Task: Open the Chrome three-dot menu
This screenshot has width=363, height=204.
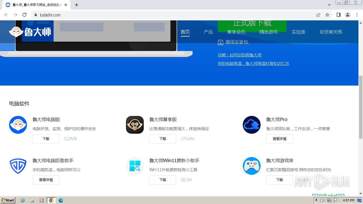Action: [357, 15]
